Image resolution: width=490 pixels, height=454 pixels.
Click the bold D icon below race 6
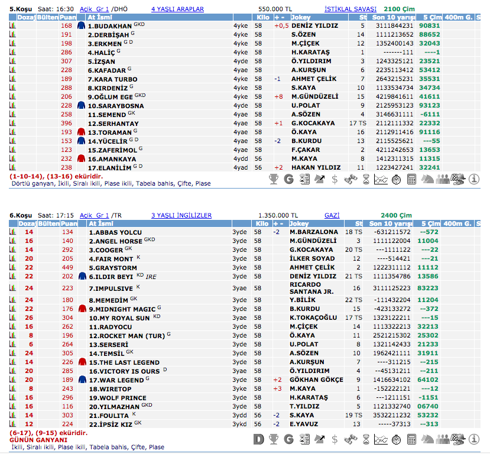[x=258, y=439]
